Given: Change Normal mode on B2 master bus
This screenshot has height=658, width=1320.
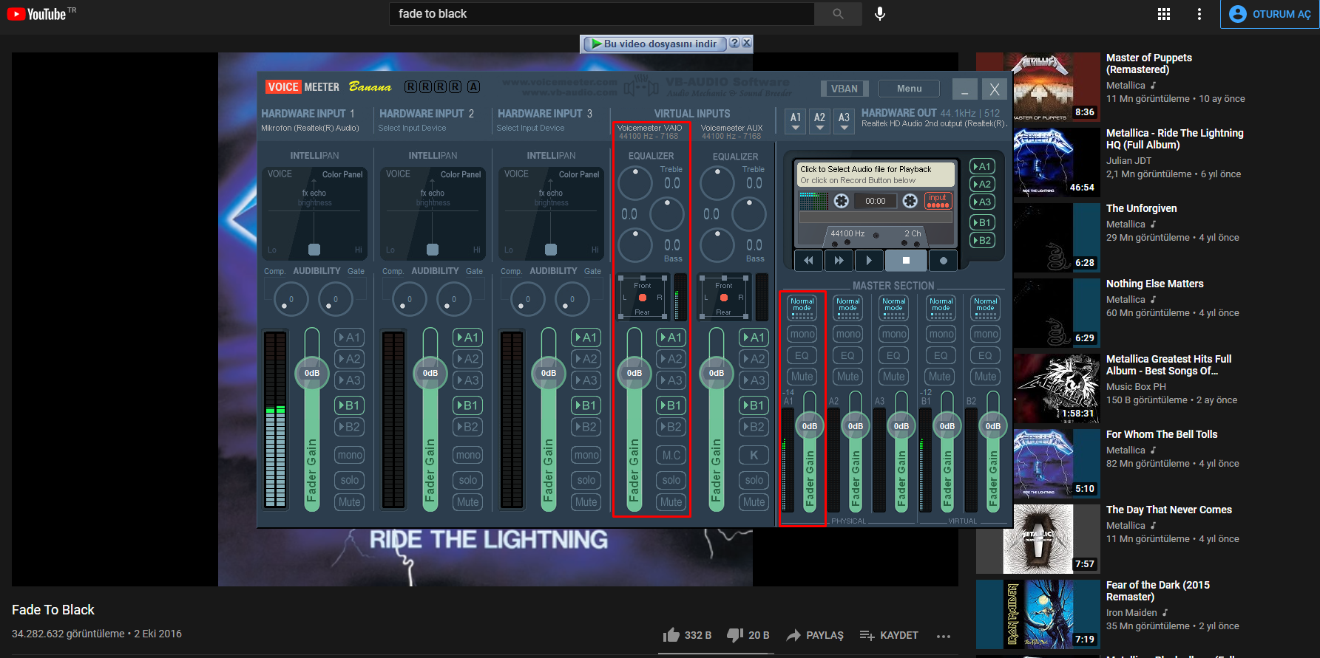Looking at the screenshot, I should pos(986,308).
